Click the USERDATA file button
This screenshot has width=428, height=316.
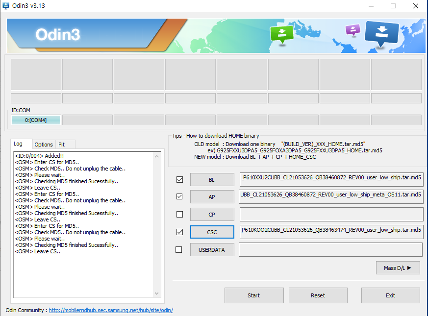point(212,250)
